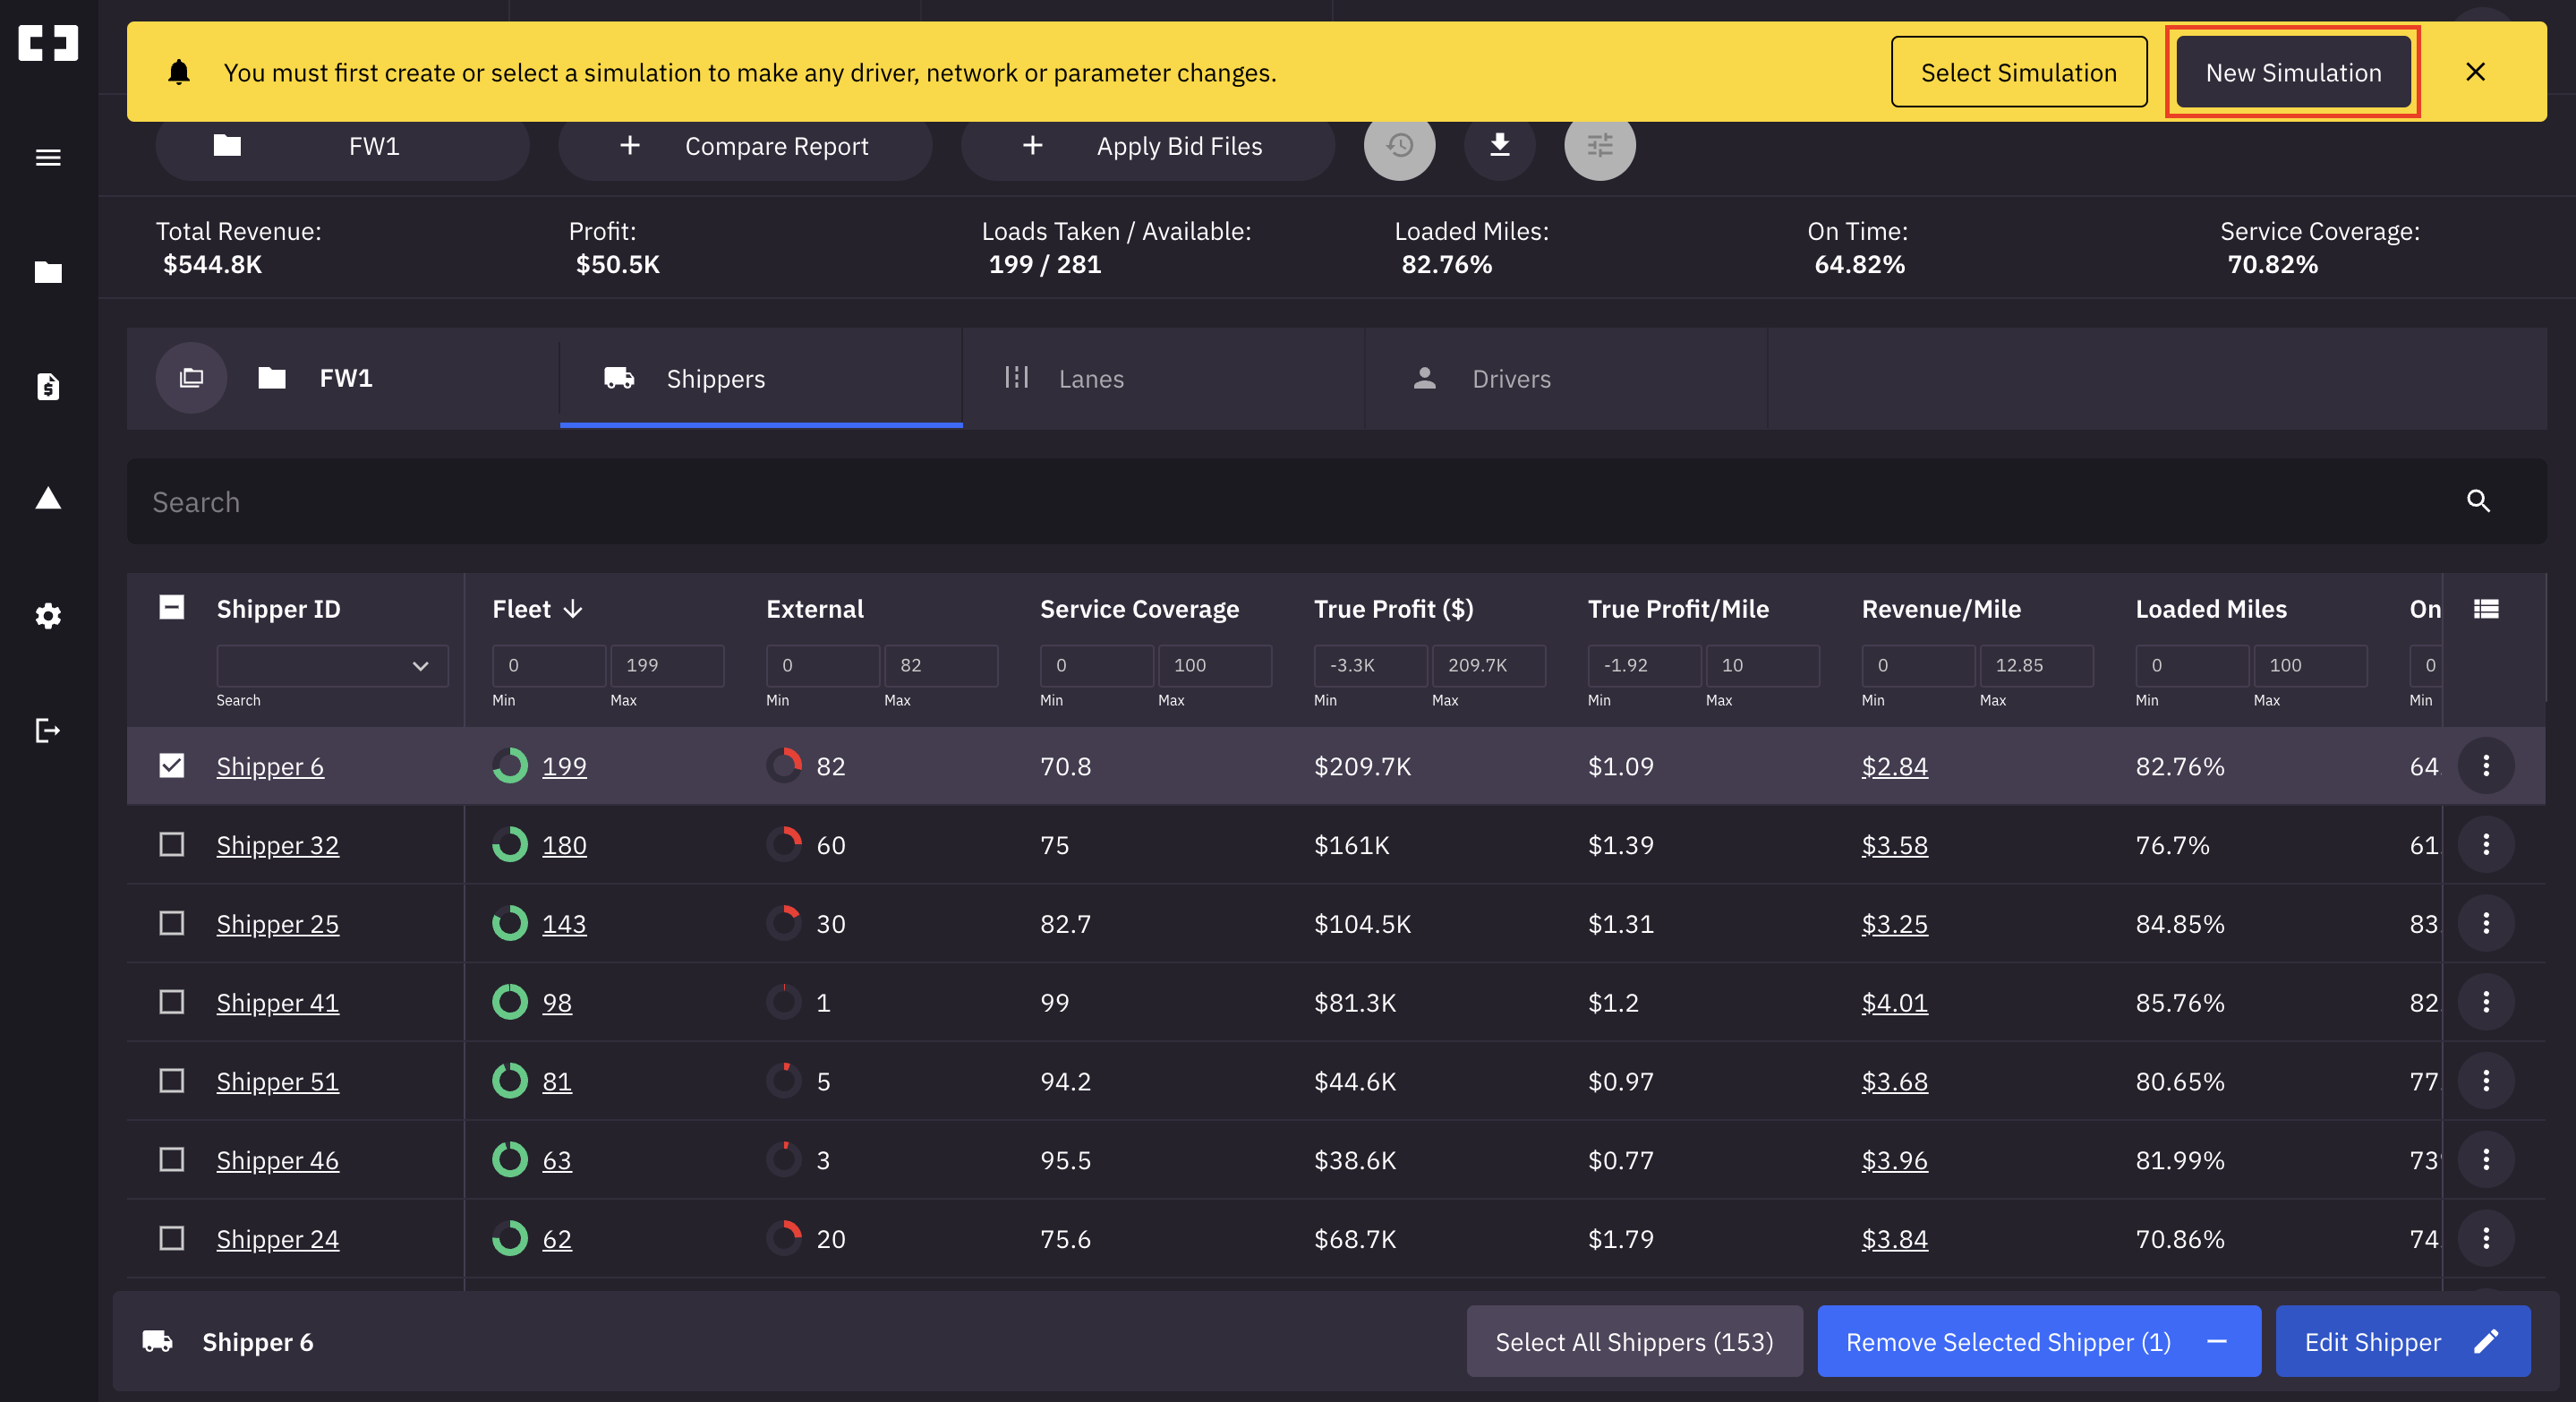Click the download icon button
Image resolution: width=2576 pixels, height=1402 pixels.
(1499, 146)
